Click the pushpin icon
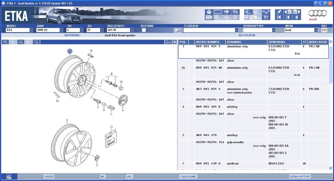This screenshot has width=334, height=181. click(x=279, y=12)
